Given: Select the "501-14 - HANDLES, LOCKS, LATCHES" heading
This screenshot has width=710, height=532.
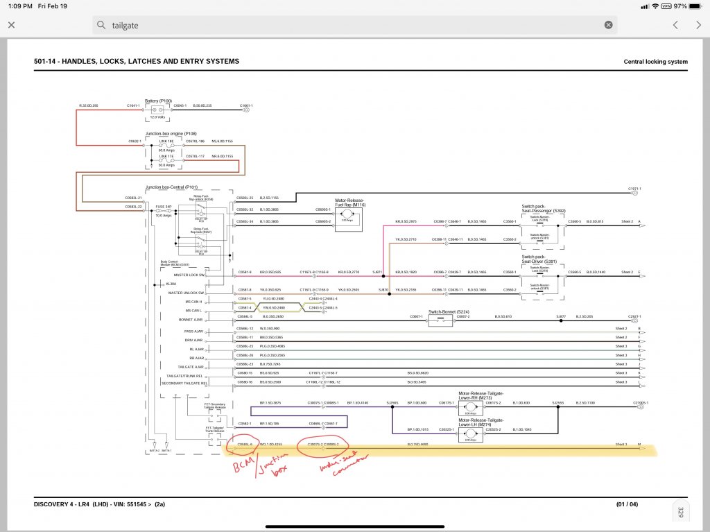Looking at the screenshot, I should pyautogui.click(x=137, y=61).
